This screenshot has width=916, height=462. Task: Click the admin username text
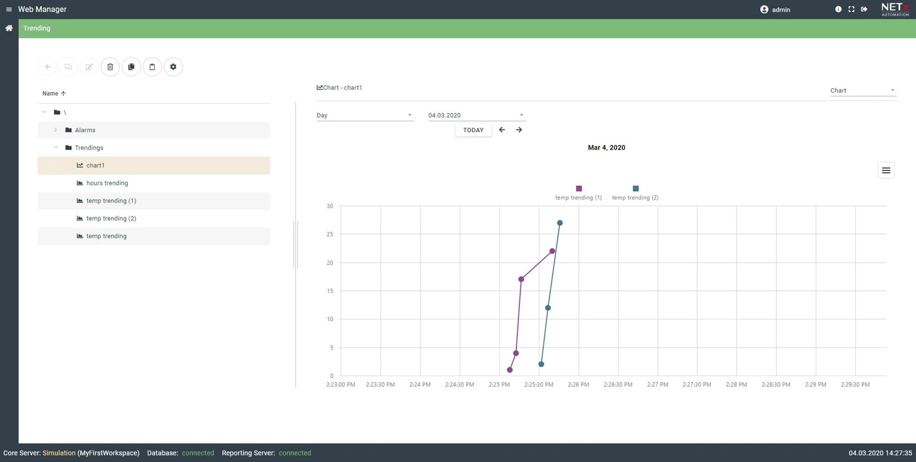[x=781, y=10]
